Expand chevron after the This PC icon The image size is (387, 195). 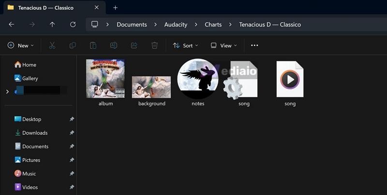[x=107, y=24]
